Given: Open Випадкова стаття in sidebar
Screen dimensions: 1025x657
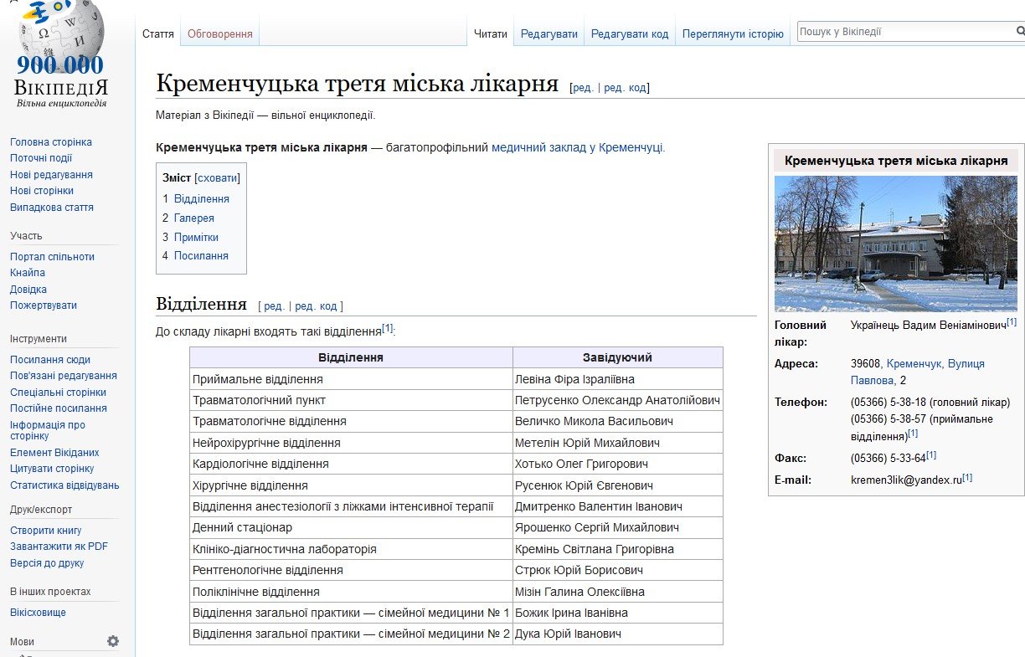Looking at the screenshot, I should point(51,207).
